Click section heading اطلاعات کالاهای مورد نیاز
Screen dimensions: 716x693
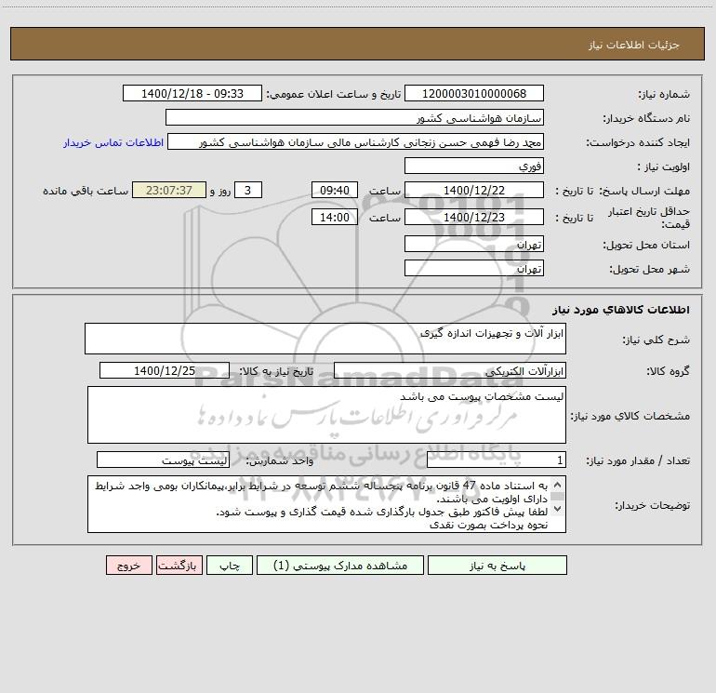click(621, 310)
